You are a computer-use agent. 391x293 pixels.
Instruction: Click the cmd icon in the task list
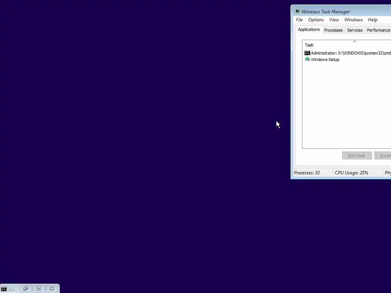click(307, 53)
